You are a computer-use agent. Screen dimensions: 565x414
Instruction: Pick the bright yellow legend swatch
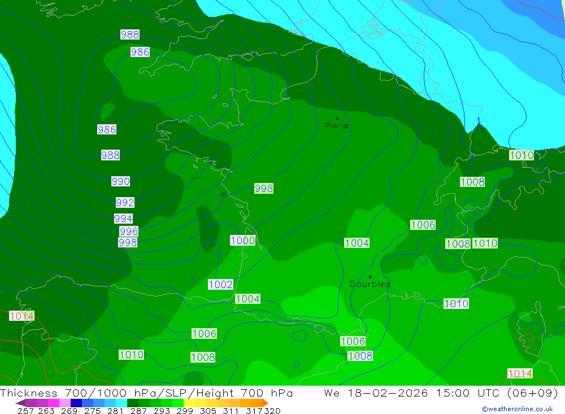pyautogui.click(x=189, y=403)
